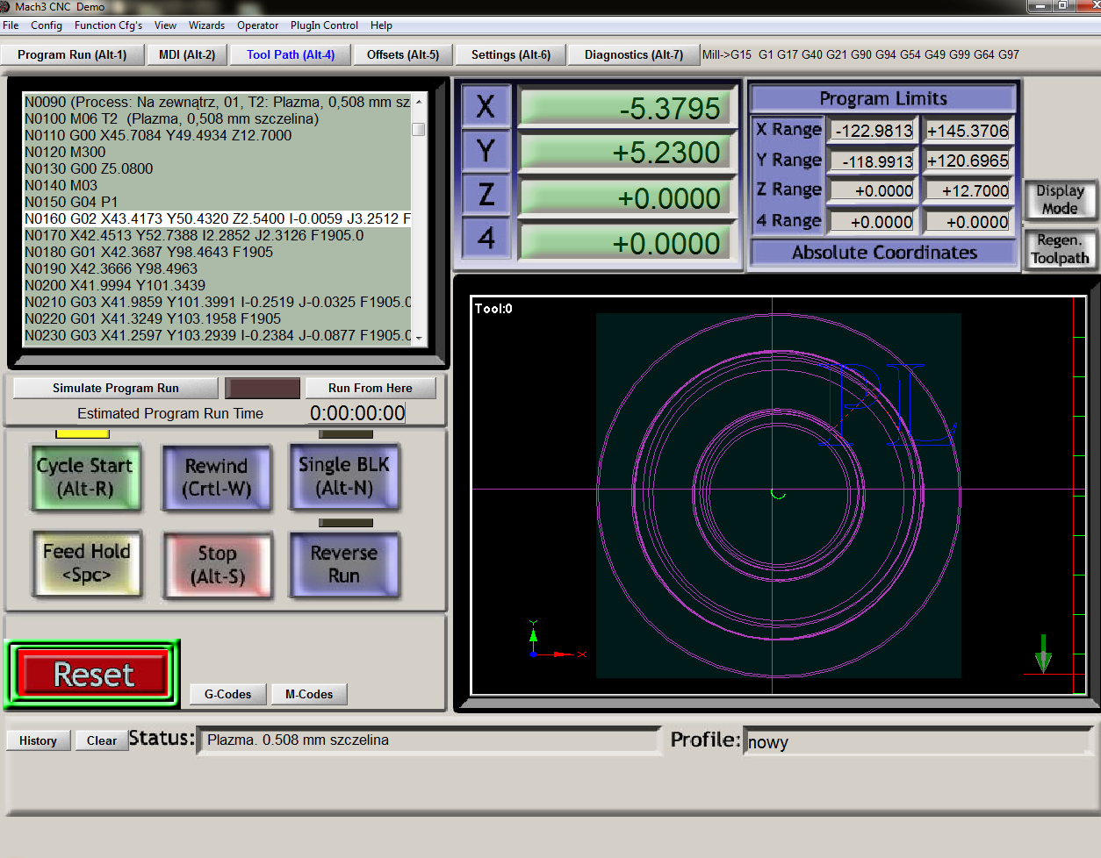
Task: Click the Rewind (Ctrl-W) button
Action: click(x=216, y=477)
